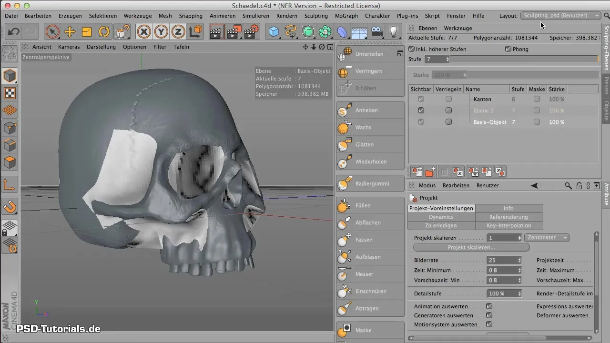Open the Key-Interpolation tab
This screenshot has width=610, height=343.
(x=509, y=225)
